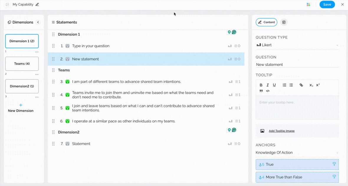
Task: Click the drag handle next to Teams heading
Action: tap(53, 70)
